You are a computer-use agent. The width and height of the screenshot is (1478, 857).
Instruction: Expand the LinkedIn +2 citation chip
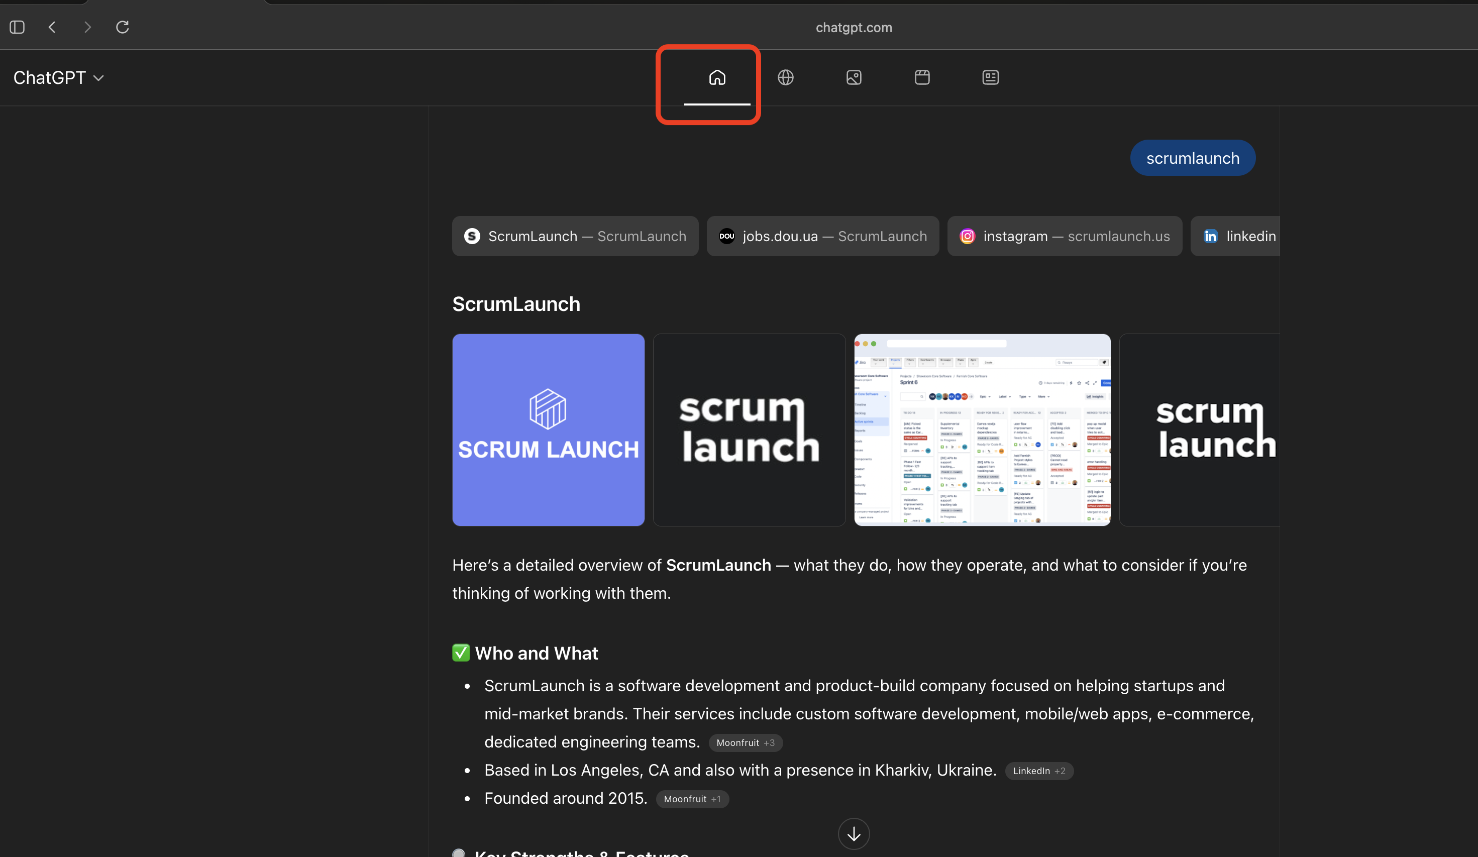(1039, 771)
